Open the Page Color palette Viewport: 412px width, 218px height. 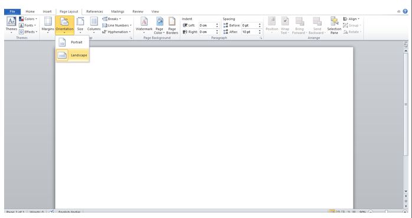[159, 25]
